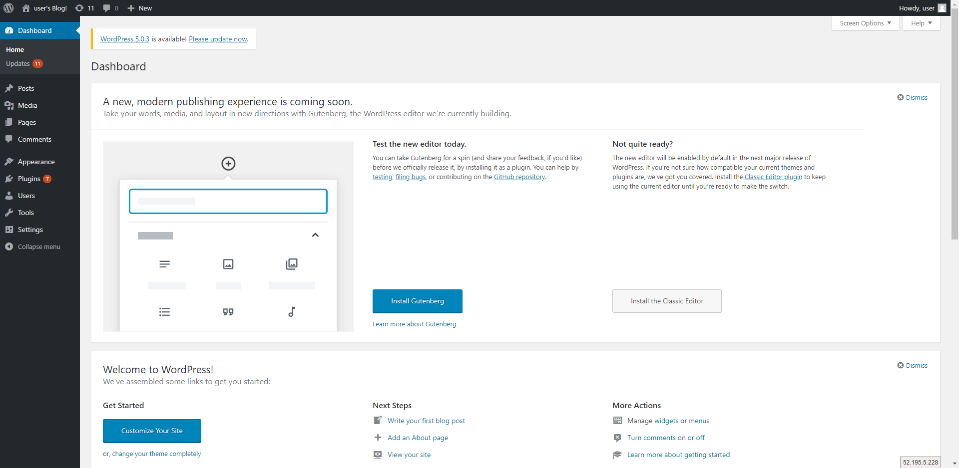Viewport: 959px width, 468px height.
Task: Click the Tools wrench icon
Action: [x=9, y=213]
